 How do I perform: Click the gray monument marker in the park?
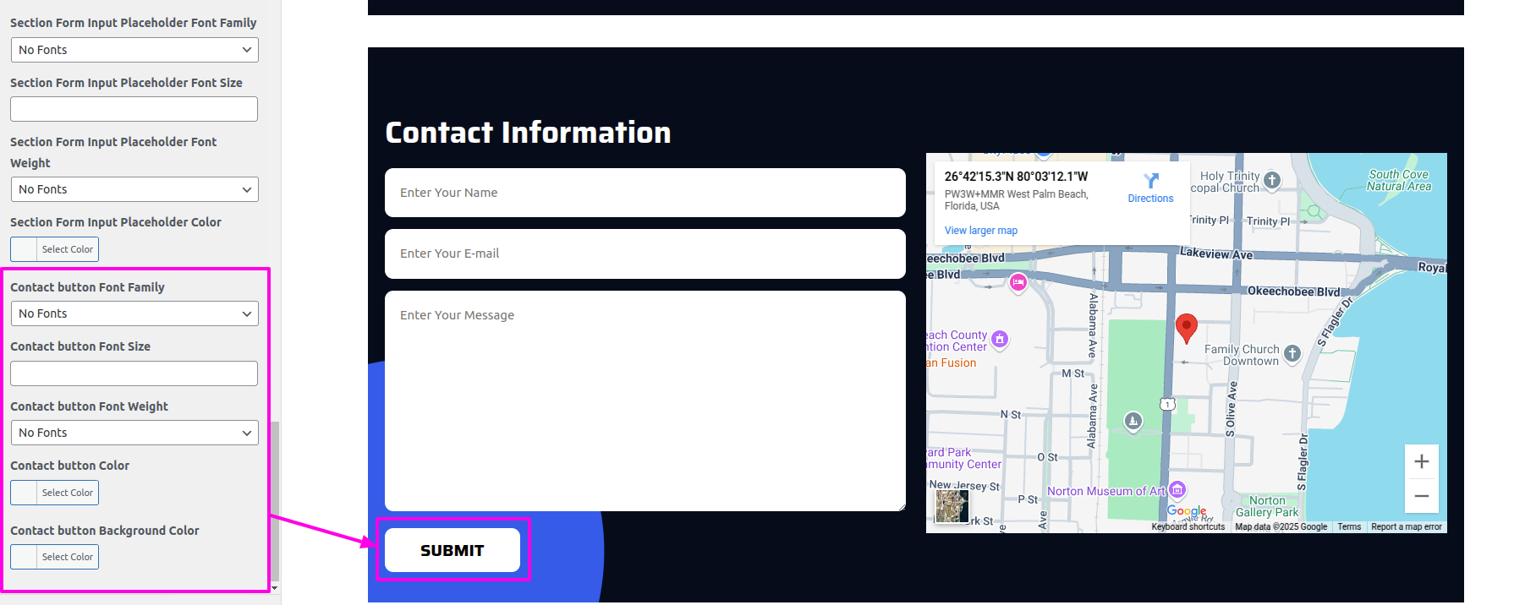pos(1133,421)
